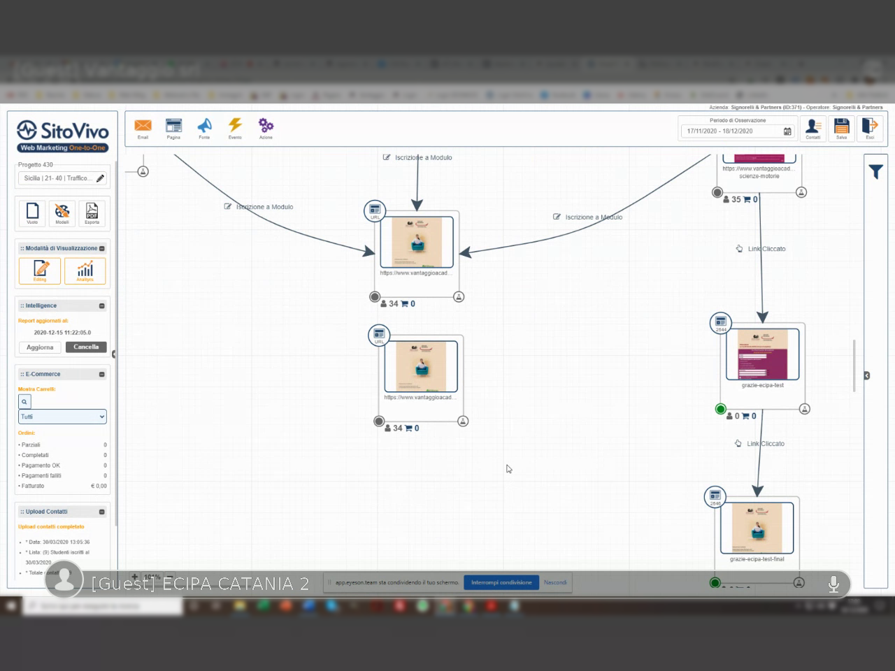Select the grazie-ecipa-test page thumbnail

pyautogui.click(x=762, y=354)
